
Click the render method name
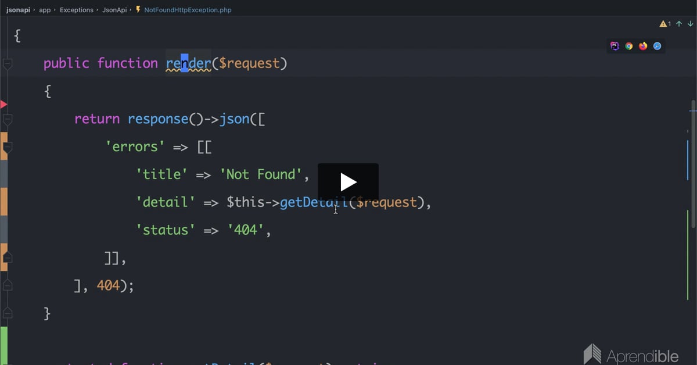(188, 63)
